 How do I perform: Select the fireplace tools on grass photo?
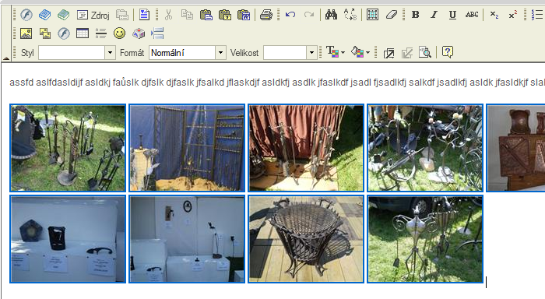[x=68, y=148]
